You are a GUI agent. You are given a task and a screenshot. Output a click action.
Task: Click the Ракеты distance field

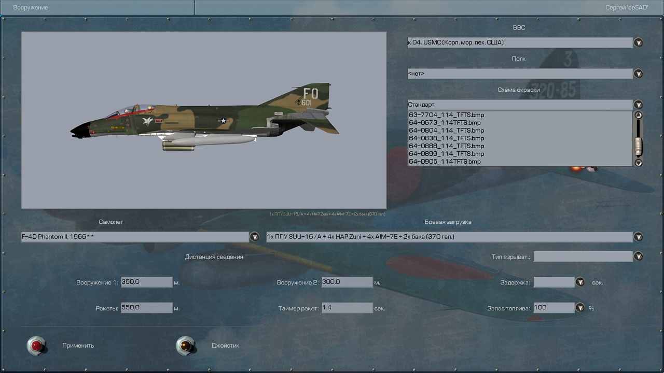(x=146, y=308)
